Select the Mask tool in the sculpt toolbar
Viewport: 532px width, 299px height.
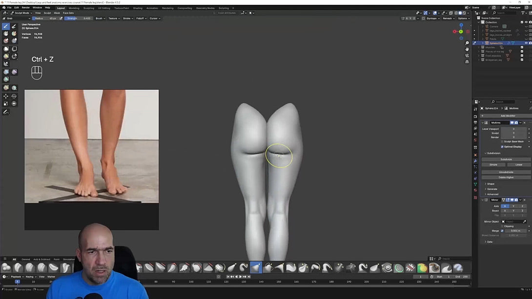[x=6, y=34]
